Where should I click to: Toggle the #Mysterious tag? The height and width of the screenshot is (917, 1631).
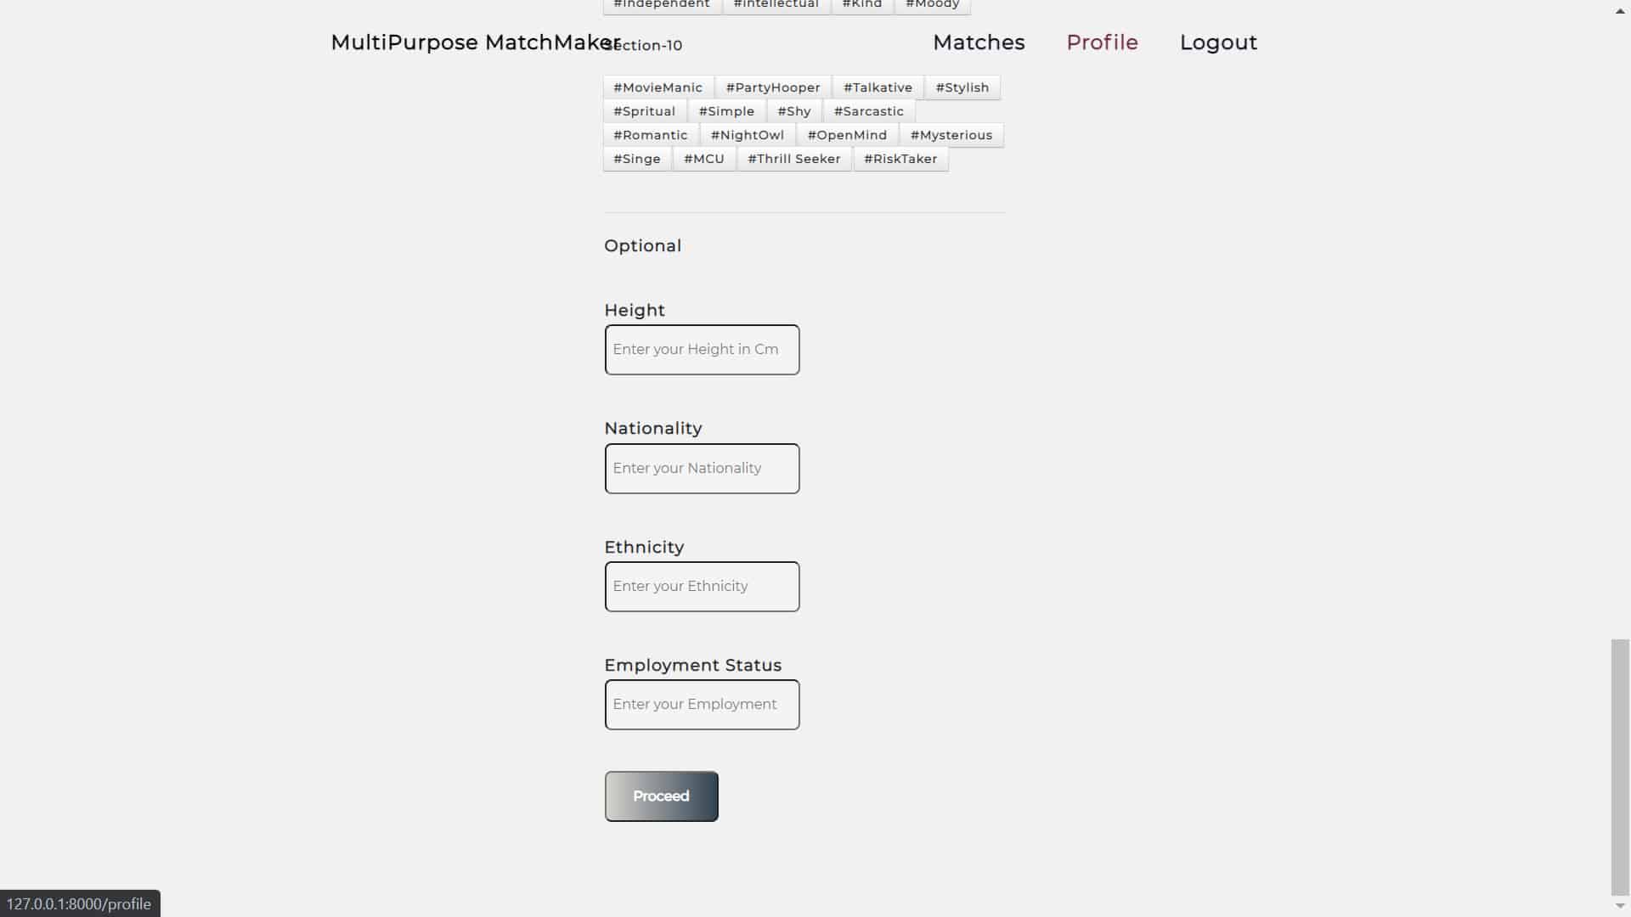tap(951, 135)
